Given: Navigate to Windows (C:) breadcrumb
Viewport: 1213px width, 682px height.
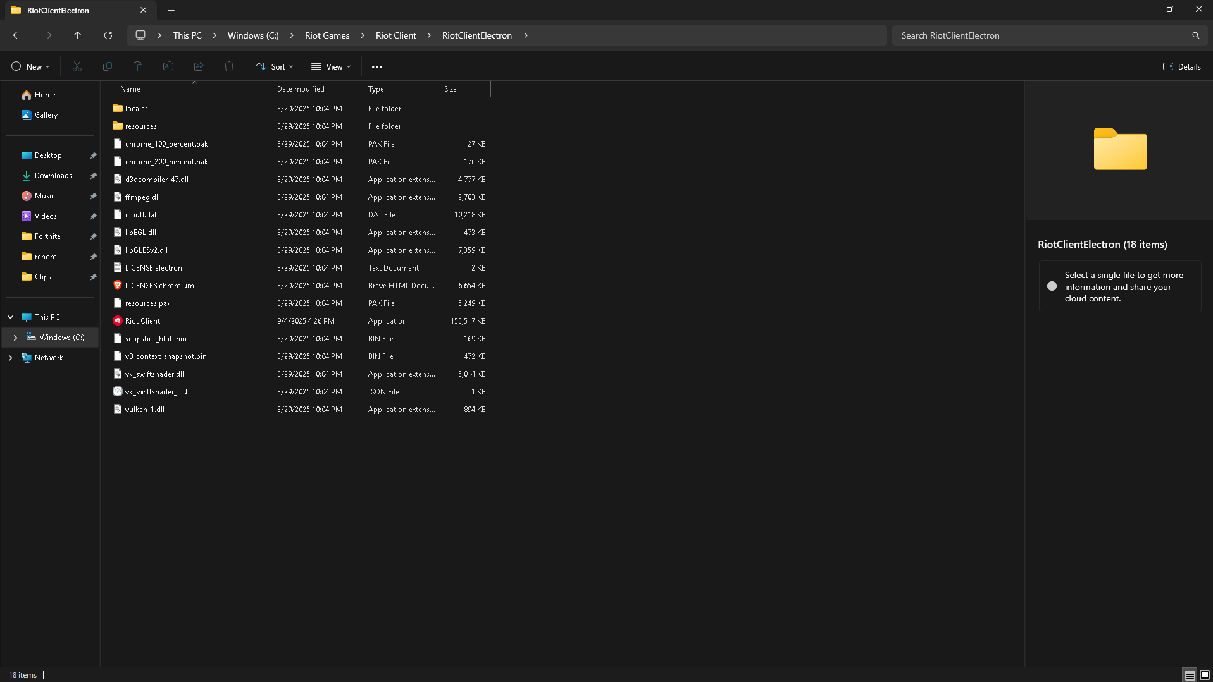Looking at the screenshot, I should [x=253, y=35].
